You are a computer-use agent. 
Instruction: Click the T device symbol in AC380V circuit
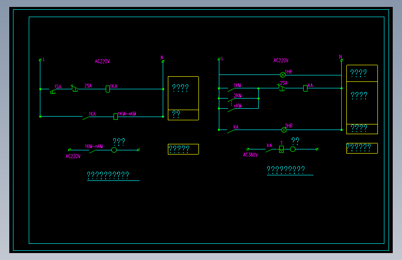(281, 149)
